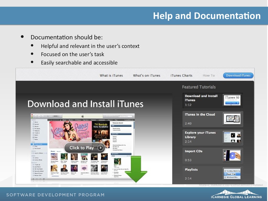Click the home icon in store navigation
The height and width of the screenshot is (201, 268).
(60, 120)
